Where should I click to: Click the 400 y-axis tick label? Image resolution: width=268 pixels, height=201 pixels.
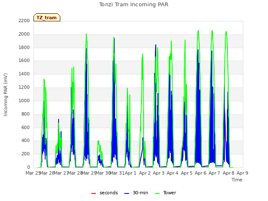click(26, 141)
